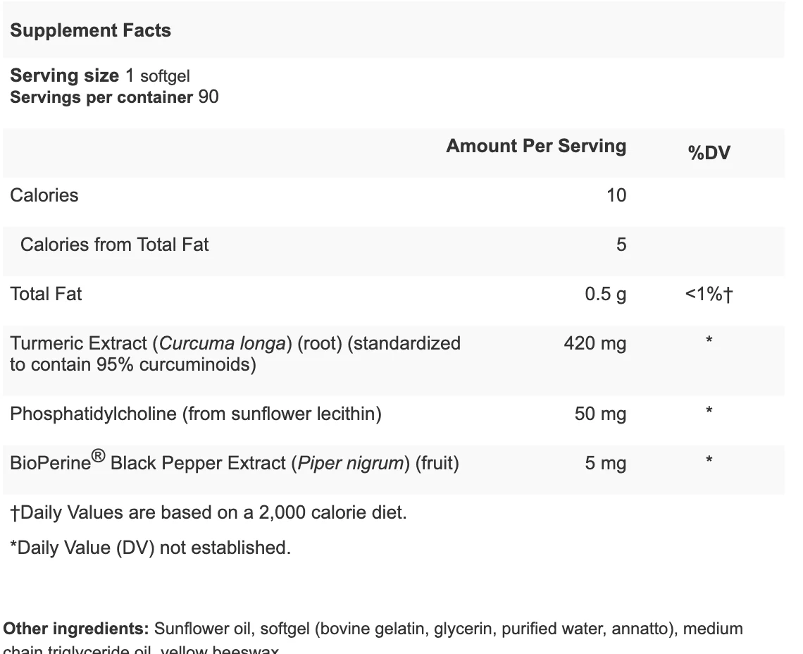Click the Total Fat row label
Screen dimensions: 803x654
click(x=46, y=294)
